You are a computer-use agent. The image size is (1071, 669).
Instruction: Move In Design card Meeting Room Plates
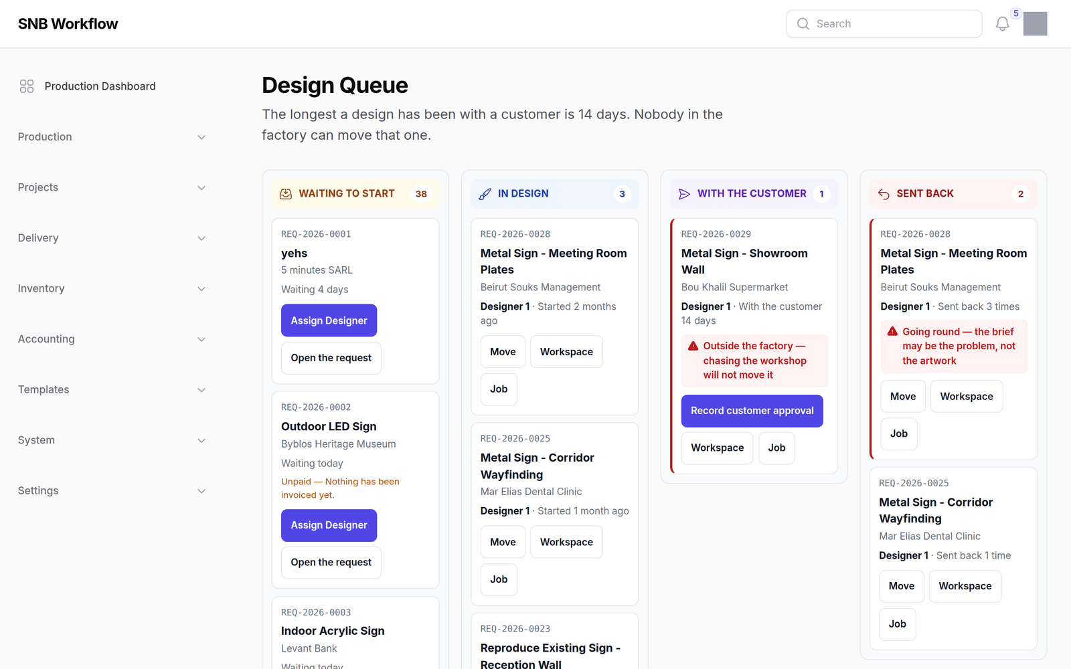[503, 352]
